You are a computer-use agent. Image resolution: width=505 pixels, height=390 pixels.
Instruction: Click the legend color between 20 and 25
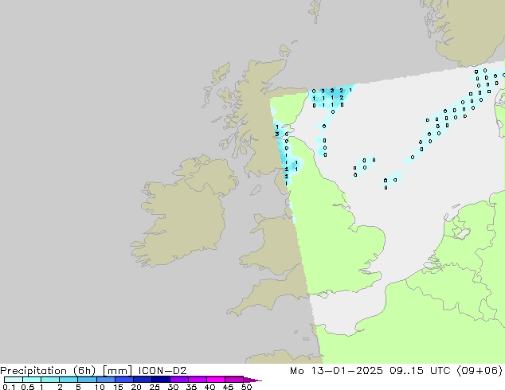(143, 380)
